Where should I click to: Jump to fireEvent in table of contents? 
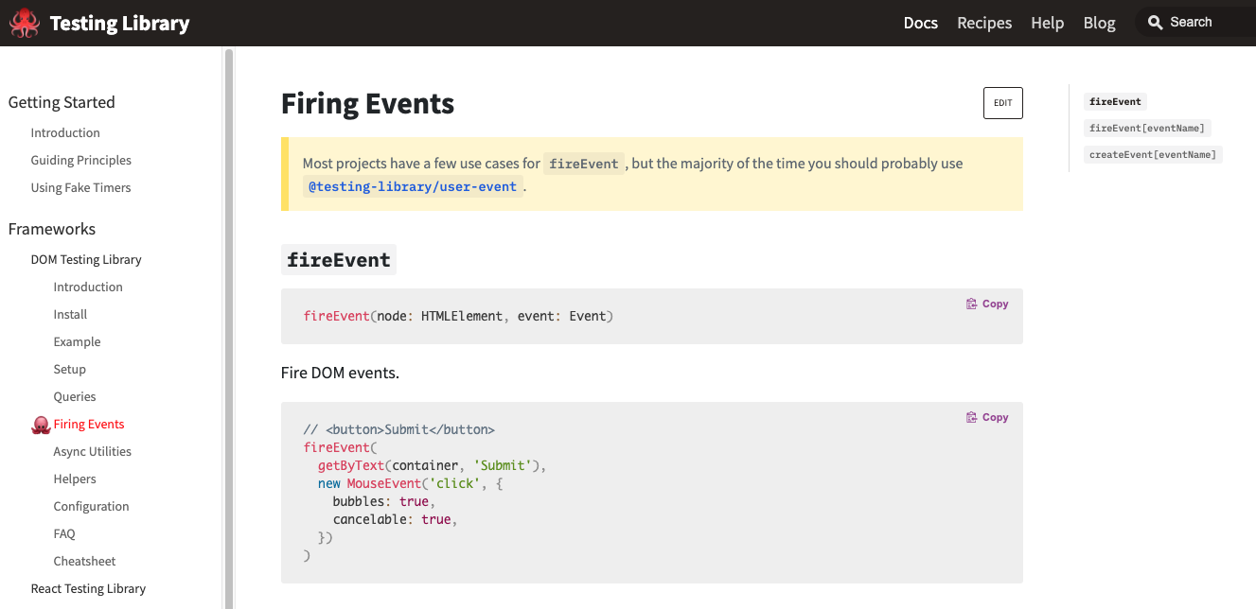[1115, 102]
